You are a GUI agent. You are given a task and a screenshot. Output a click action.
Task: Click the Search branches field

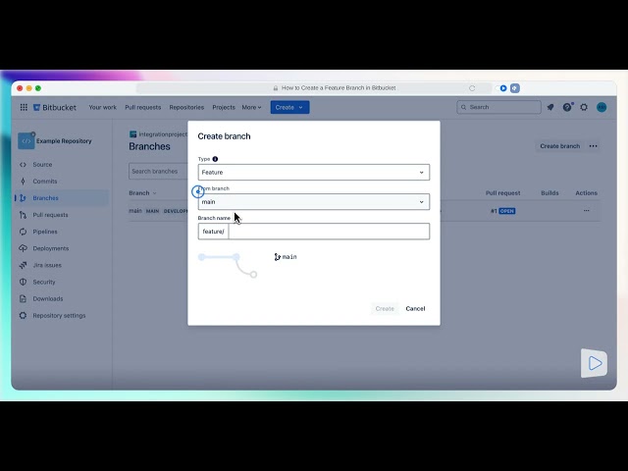(x=159, y=172)
